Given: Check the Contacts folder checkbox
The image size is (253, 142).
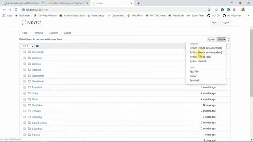Looking at the screenshot, I should pyautogui.click(x=25, y=58).
